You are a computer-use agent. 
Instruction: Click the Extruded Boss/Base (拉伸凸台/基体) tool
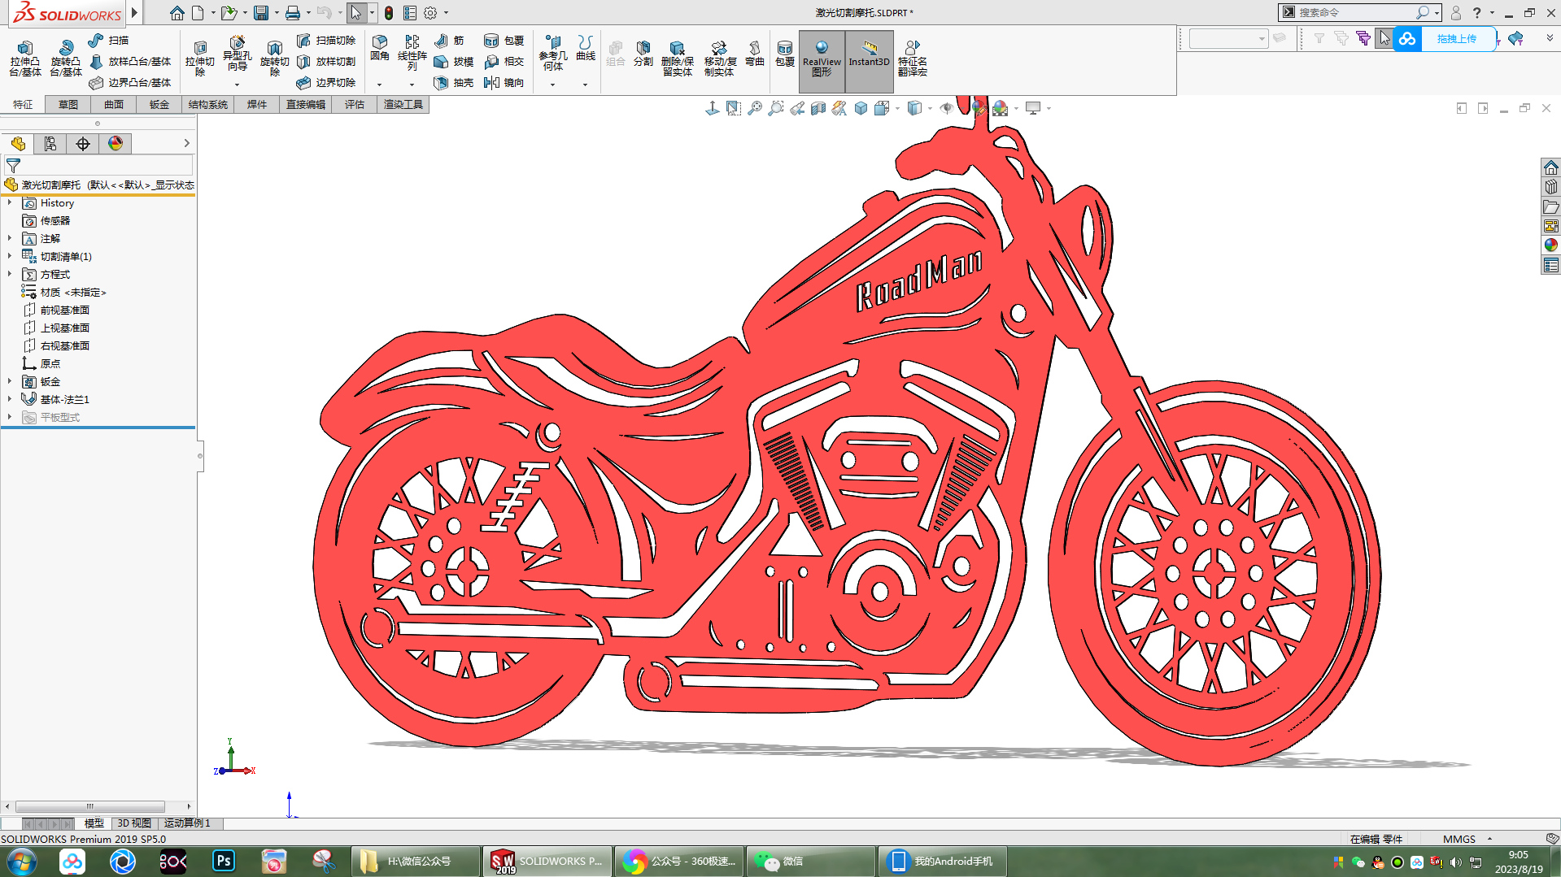coord(24,58)
